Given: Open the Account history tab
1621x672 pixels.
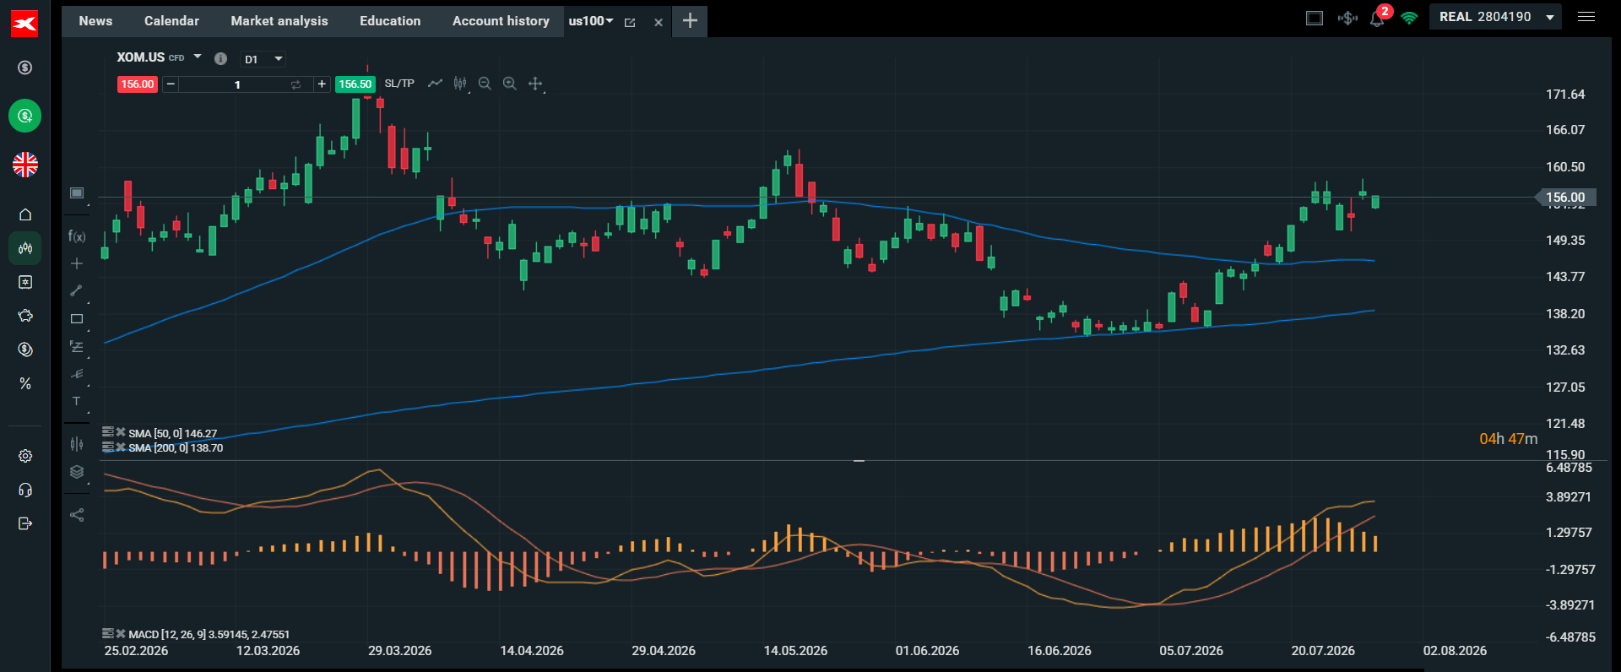Looking at the screenshot, I should (x=501, y=21).
